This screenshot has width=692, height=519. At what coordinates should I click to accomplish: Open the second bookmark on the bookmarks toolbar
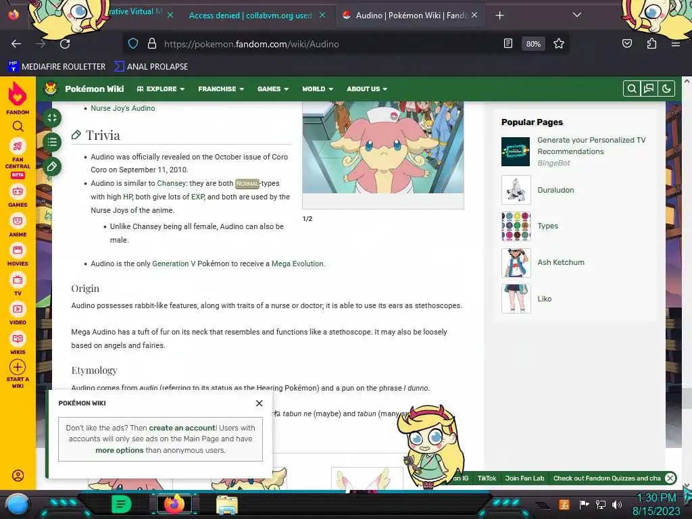151,67
